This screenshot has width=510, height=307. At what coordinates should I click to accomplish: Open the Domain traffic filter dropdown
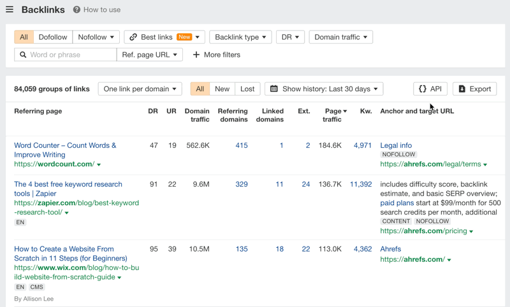pyautogui.click(x=340, y=37)
